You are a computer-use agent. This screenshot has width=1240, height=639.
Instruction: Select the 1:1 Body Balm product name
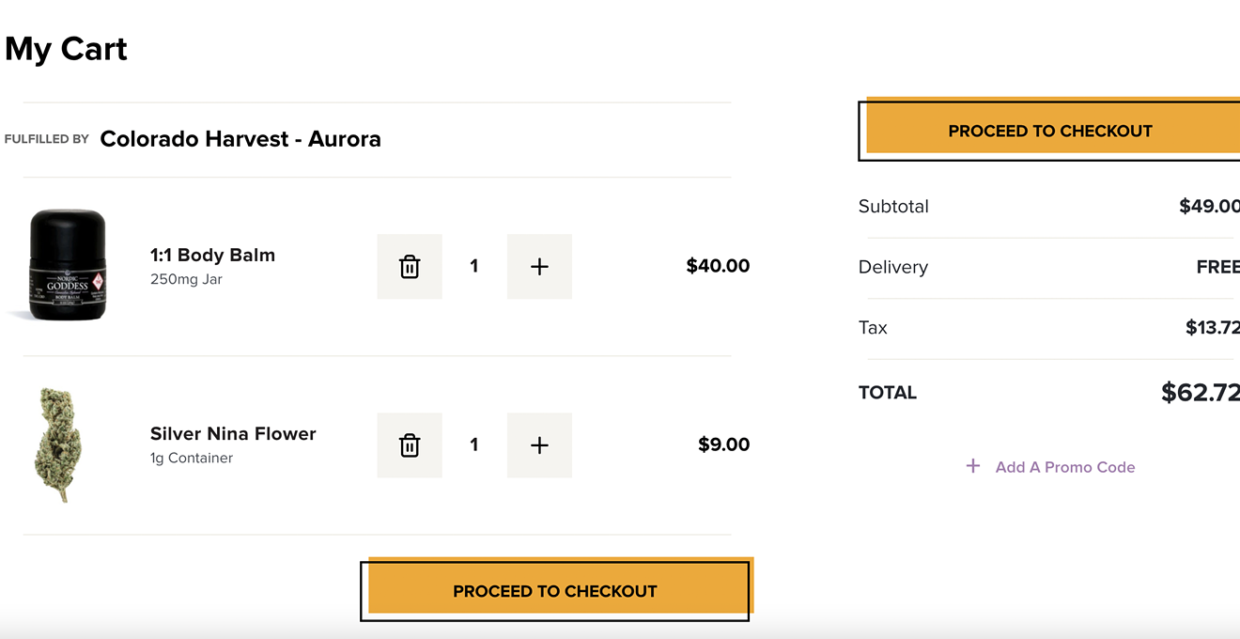click(x=212, y=255)
